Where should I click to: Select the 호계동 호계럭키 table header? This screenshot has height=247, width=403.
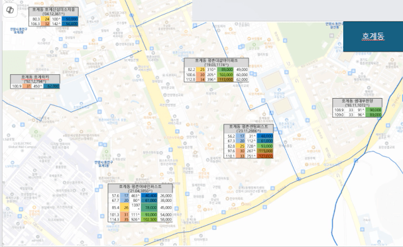(35, 79)
